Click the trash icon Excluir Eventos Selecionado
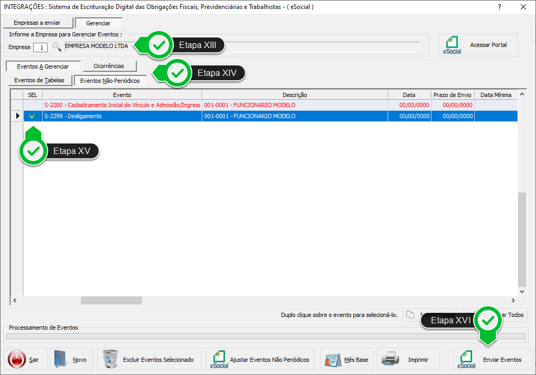This screenshot has width=536, height=375. coord(111,360)
